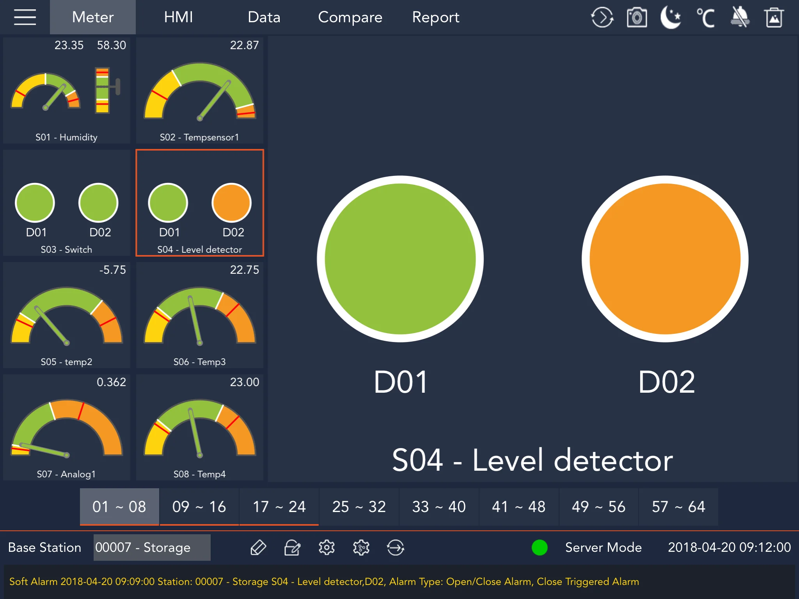Click the camera screenshot icon
The width and height of the screenshot is (799, 599).
(637, 18)
